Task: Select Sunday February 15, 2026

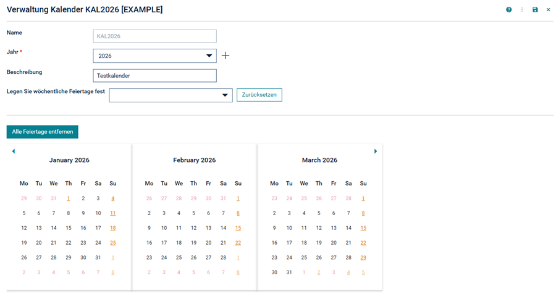Action: [x=238, y=228]
